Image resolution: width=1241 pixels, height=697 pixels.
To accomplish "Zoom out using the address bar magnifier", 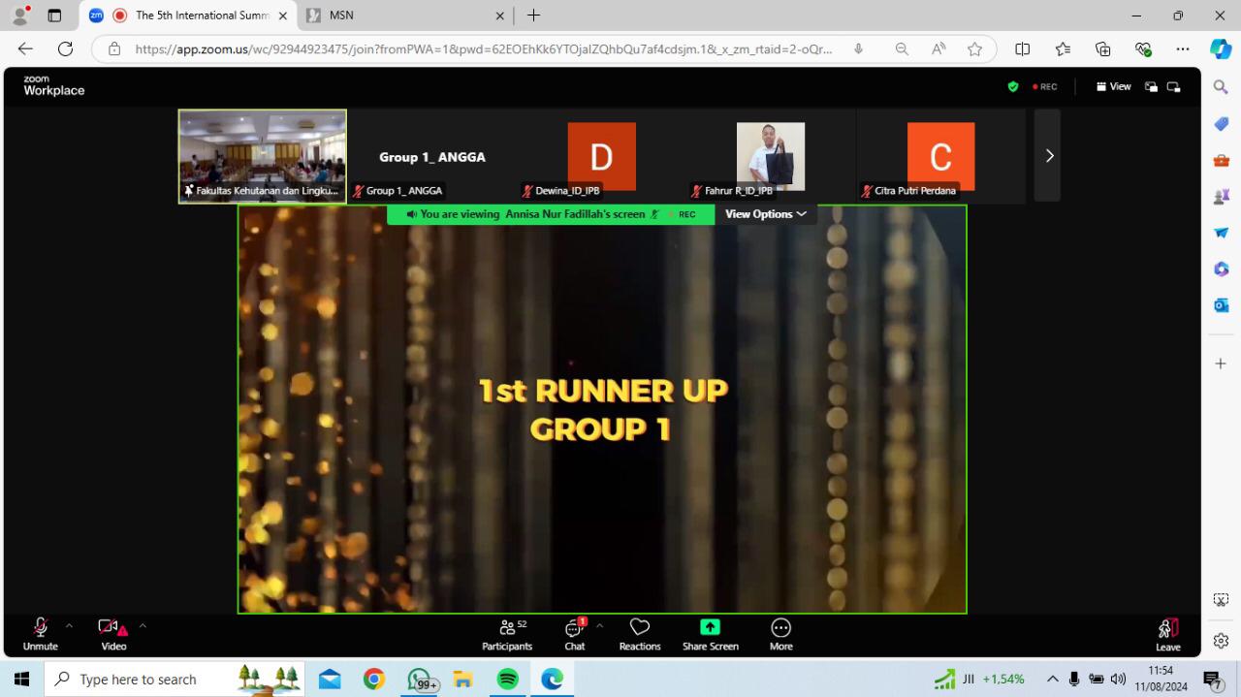I will click(902, 49).
